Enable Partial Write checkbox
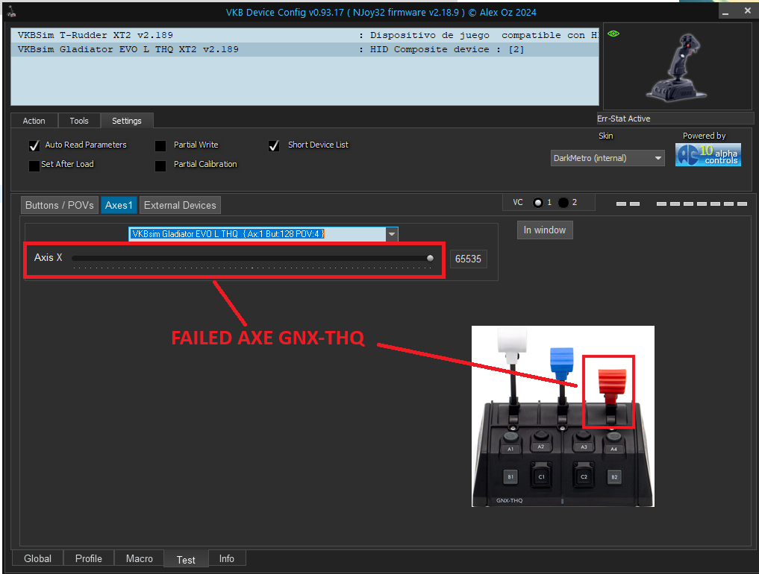Screen dimensions: 759x574 point(160,145)
